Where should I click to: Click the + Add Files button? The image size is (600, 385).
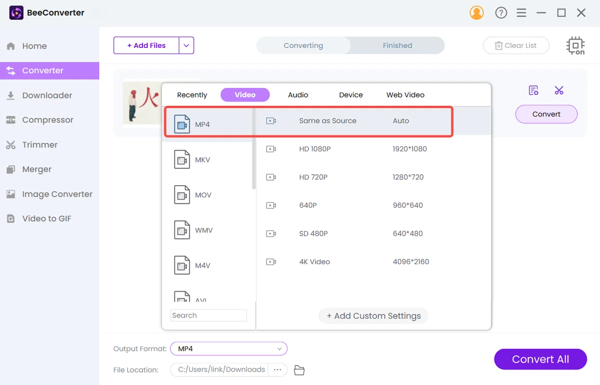146,45
